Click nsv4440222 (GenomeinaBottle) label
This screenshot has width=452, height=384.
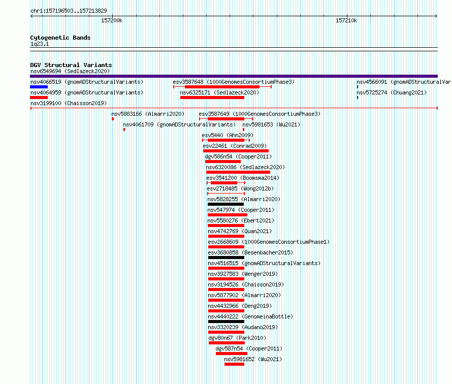(x=250, y=316)
